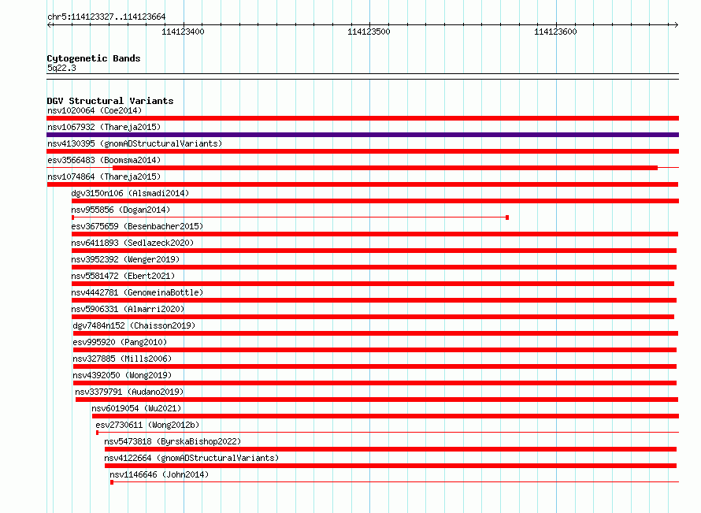
Task: Click the 114123500 ruler coordinate
Action: point(369,32)
